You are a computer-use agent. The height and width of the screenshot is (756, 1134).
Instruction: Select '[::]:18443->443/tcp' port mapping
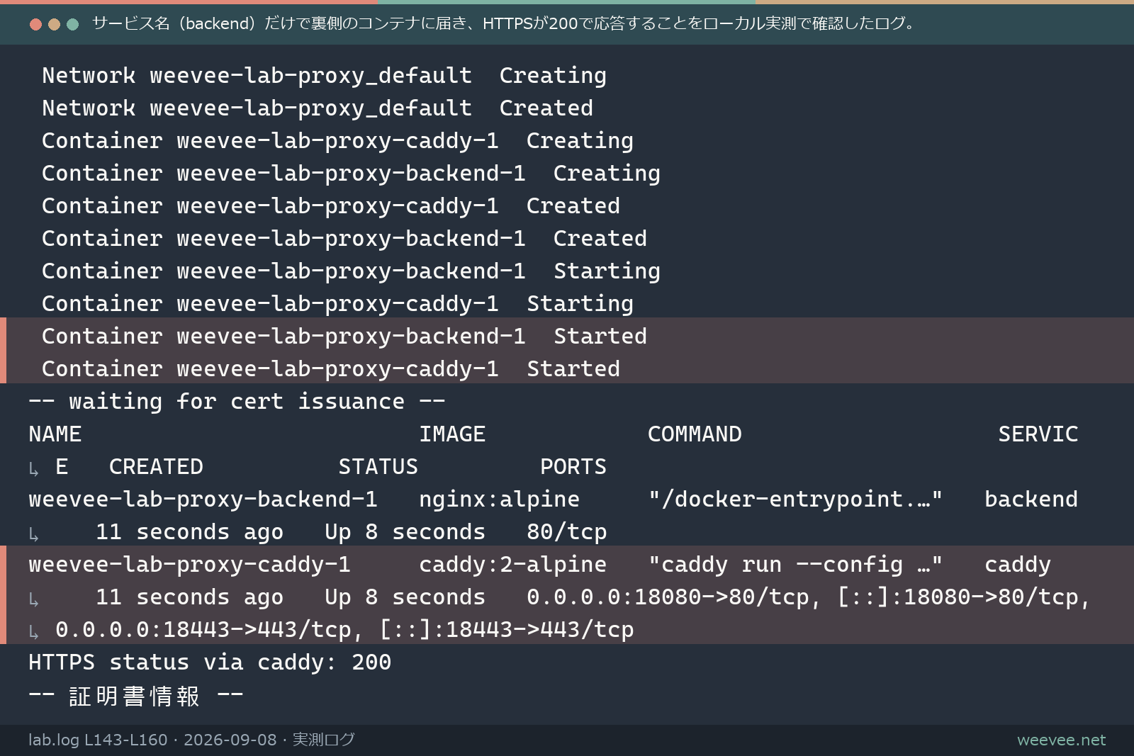[x=506, y=629]
